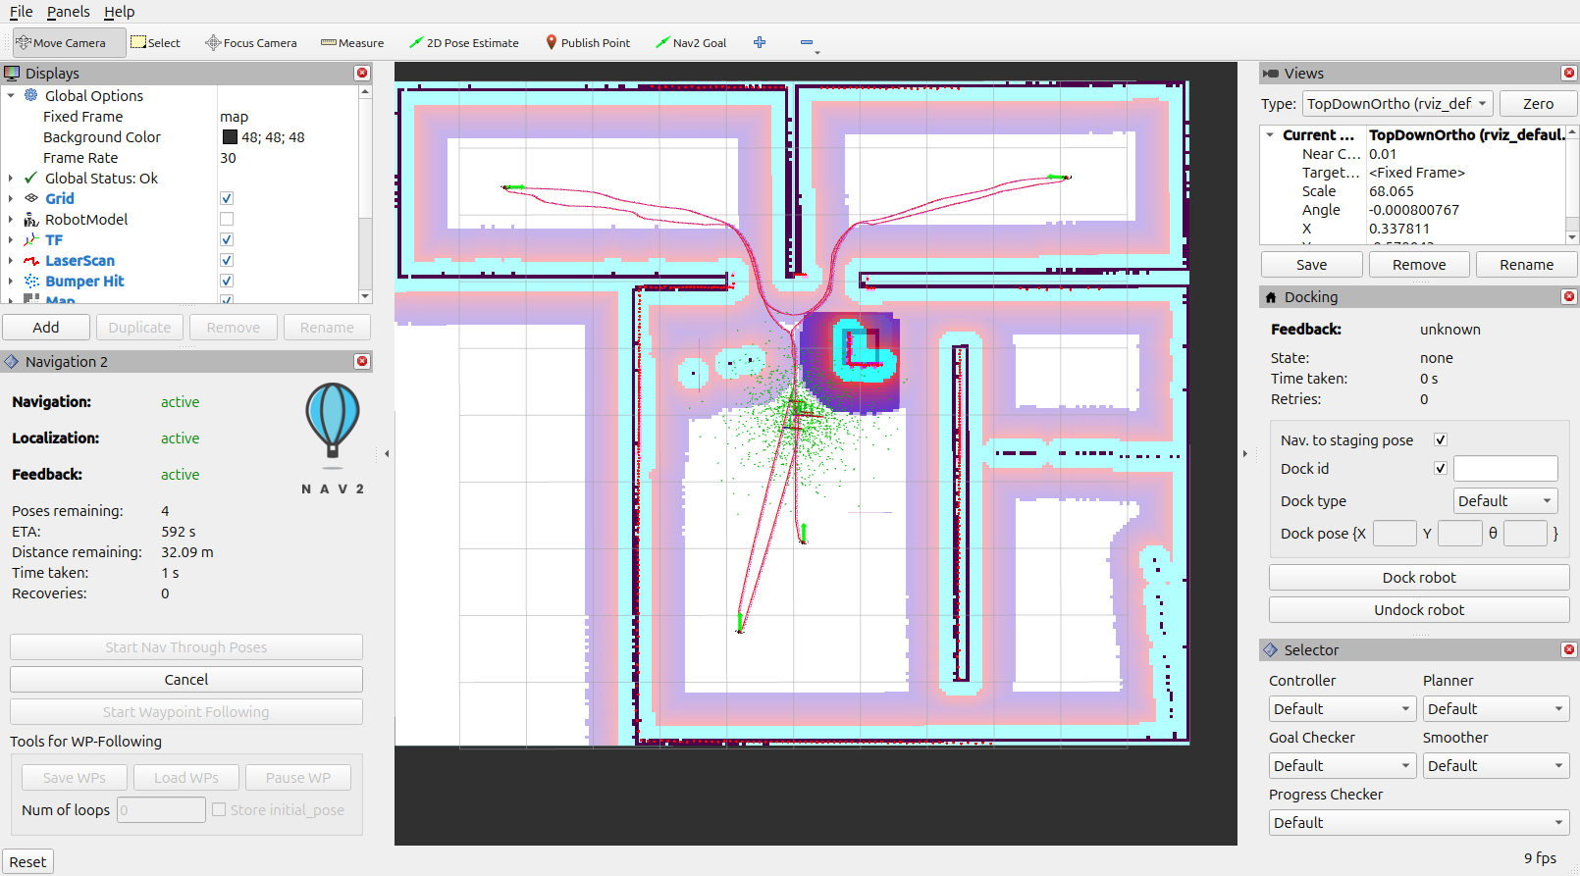The width and height of the screenshot is (1580, 876).
Task: Expand the Global Options tree item
Action: point(11,96)
